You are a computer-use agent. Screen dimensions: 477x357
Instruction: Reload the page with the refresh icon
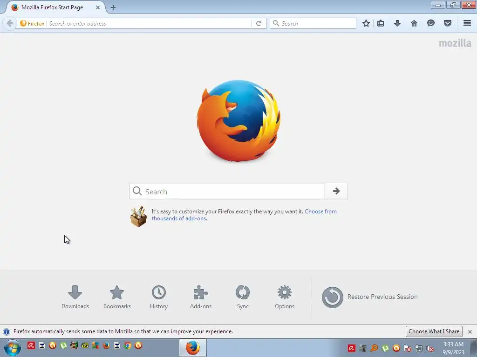tap(259, 23)
